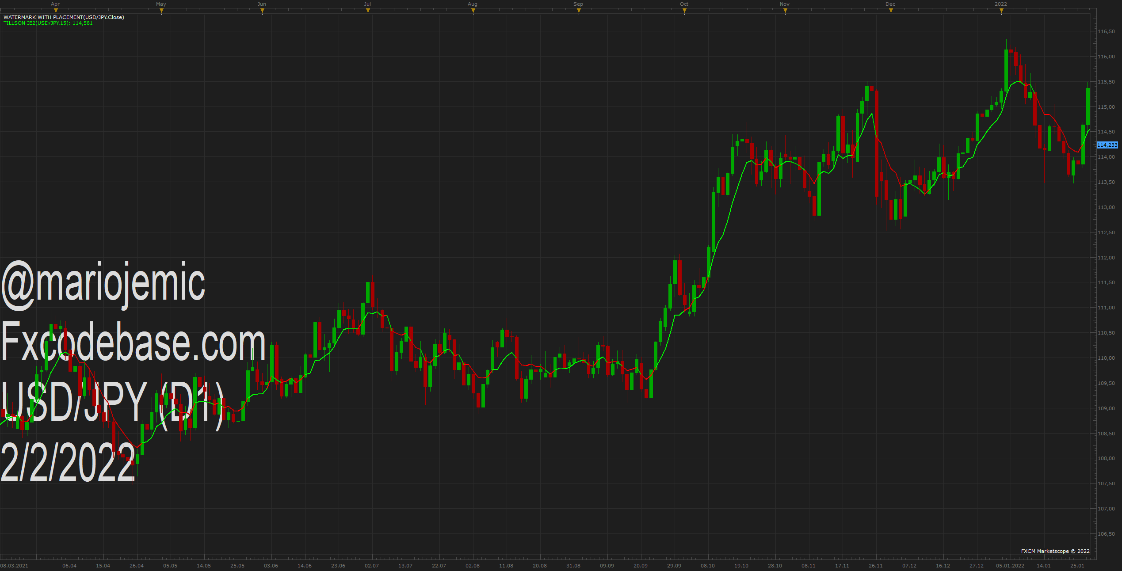Select the WATERMARK WITH PLACEMENT indicator label
Image resolution: width=1122 pixels, height=571 pixels.
click(x=64, y=17)
